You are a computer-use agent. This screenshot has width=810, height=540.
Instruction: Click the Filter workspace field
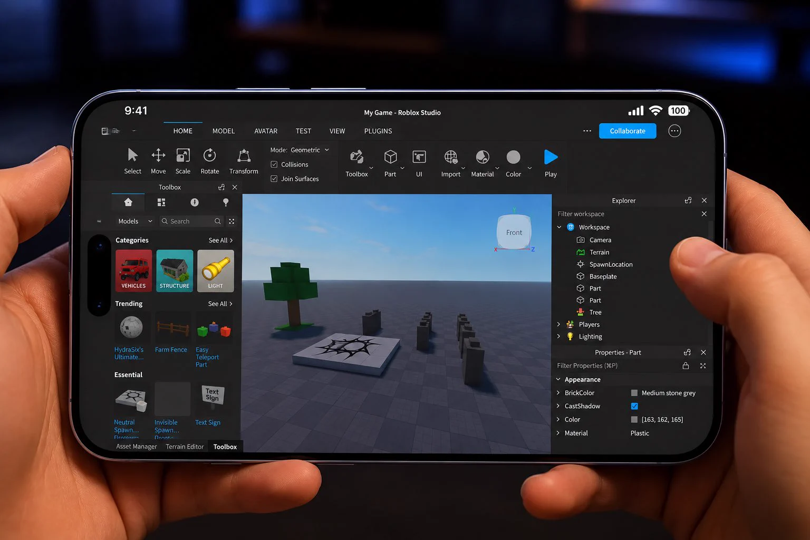(x=628, y=214)
